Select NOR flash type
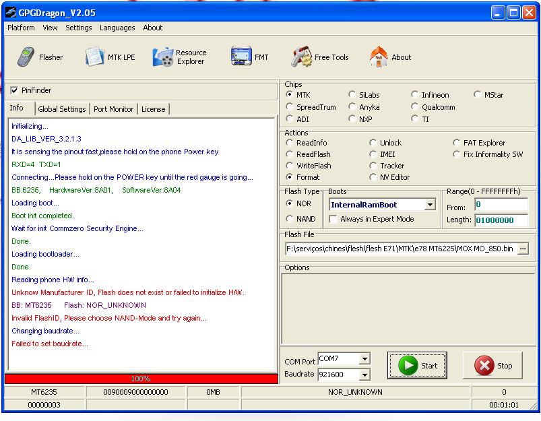The height and width of the screenshot is (421, 541). [290, 203]
